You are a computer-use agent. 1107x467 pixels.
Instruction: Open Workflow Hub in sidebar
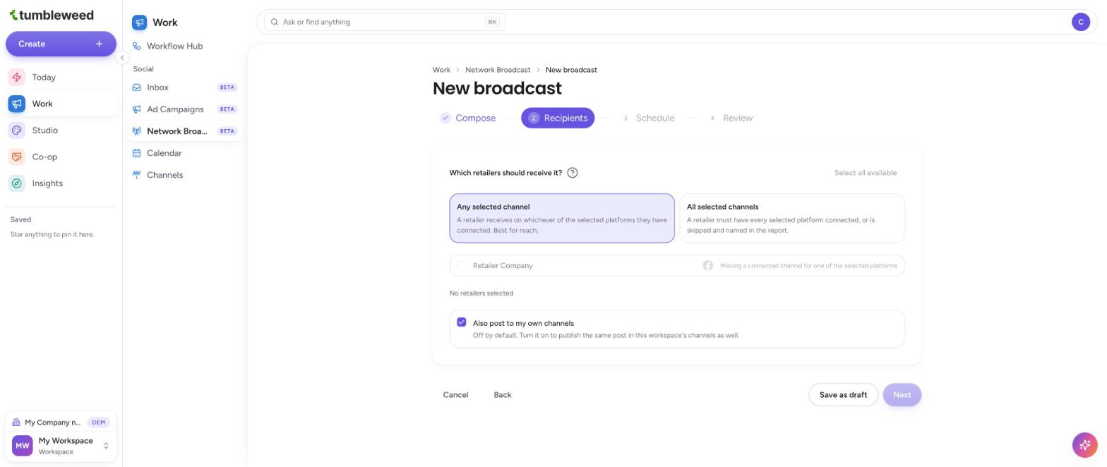[x=185, y=46]
